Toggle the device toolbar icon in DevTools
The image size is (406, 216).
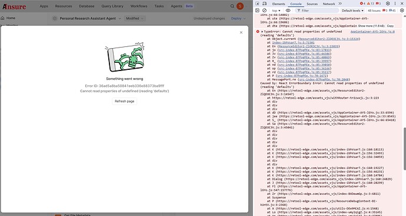[264, 4]
